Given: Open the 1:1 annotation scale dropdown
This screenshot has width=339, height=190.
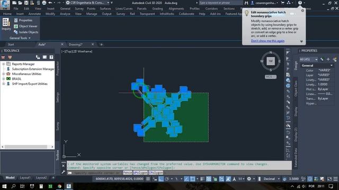Looking at the screenshot, I should pyautogui.click(x=242, y=179).
